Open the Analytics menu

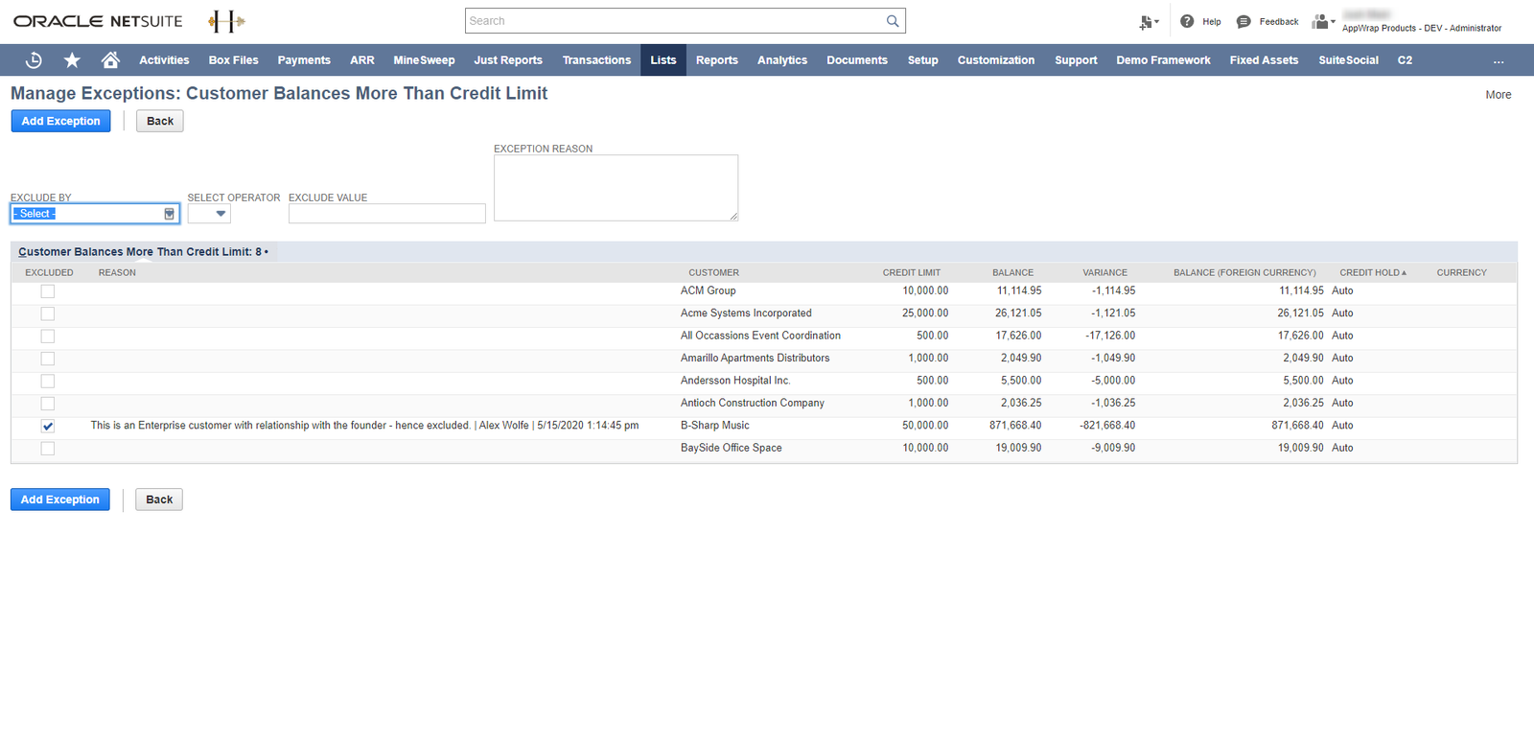click(x=782, y=60)
